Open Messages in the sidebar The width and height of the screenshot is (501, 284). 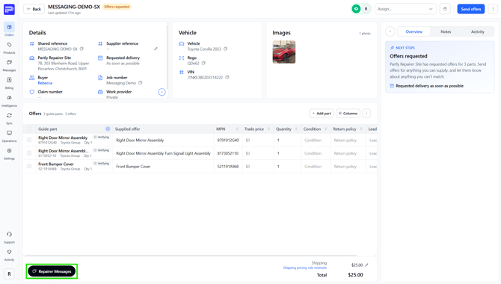tap(9, 65)
